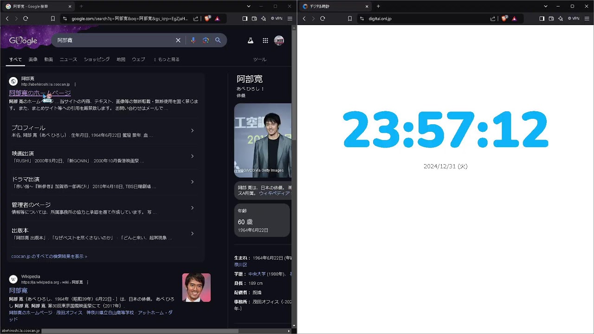Open the 神奈川県立白山高等学校 link
Screen dimensions: 594x334
pyautogui.click(x=110, y=313)
